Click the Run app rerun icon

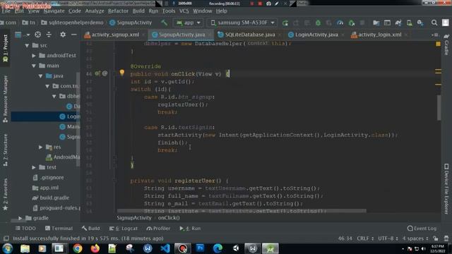click(285, 23)
